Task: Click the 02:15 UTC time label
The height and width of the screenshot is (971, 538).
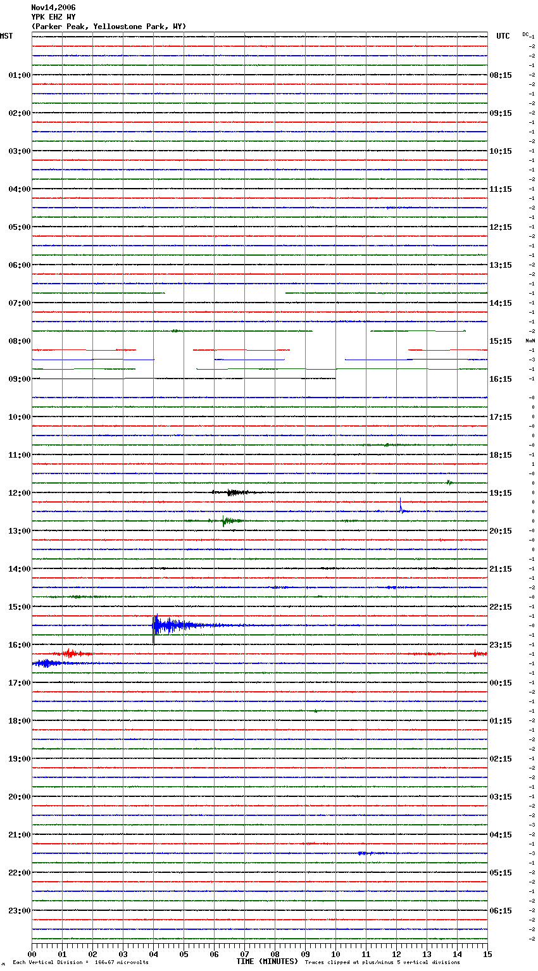Action: pos(501,759)
